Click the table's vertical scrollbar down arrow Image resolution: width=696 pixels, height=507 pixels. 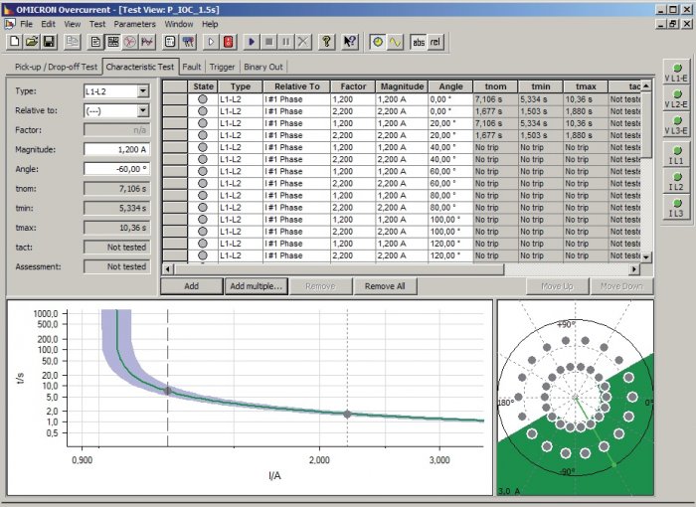click(646, 257)
